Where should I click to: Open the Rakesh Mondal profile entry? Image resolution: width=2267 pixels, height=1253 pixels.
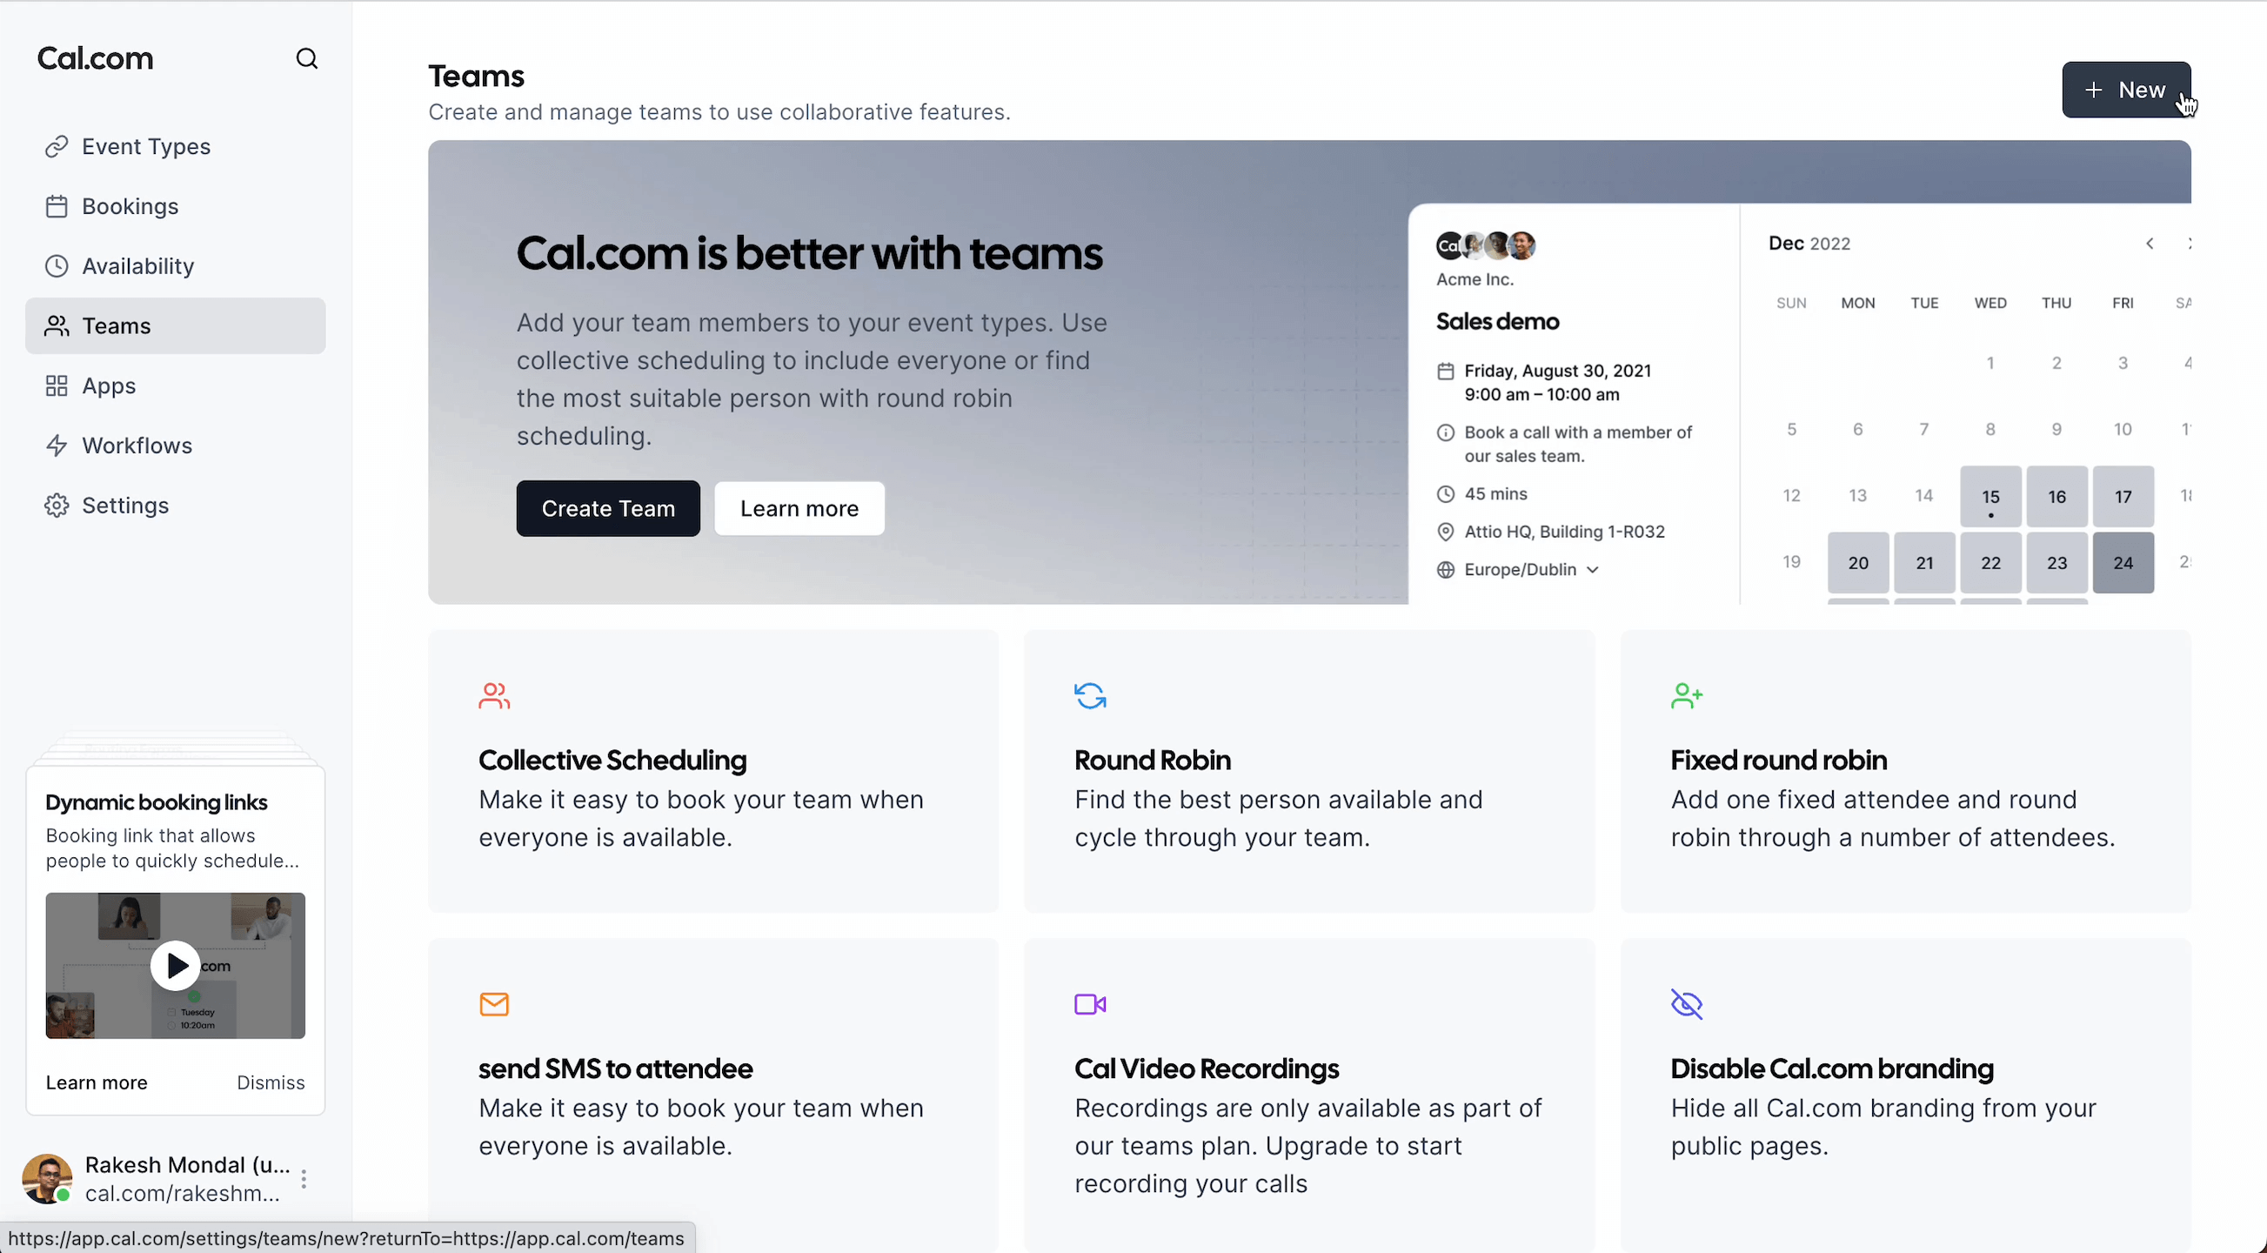pyautogui.click(x=167, y=1178)
